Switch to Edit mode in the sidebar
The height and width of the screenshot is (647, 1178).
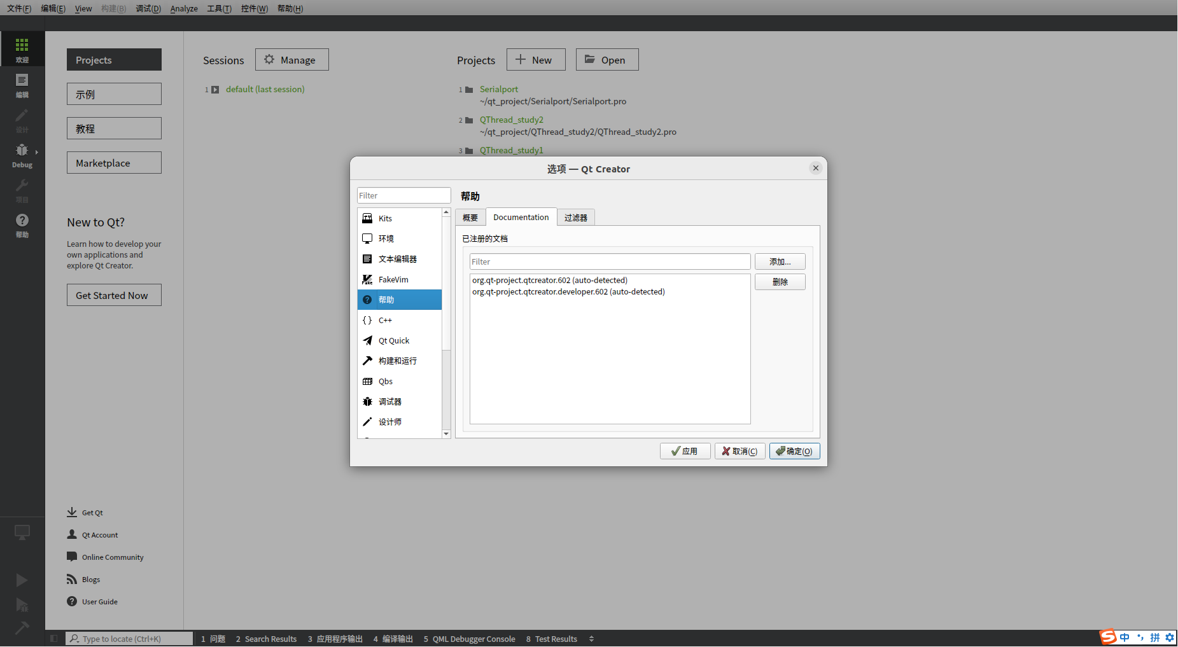pyautogui.click(x=22, y=85)
